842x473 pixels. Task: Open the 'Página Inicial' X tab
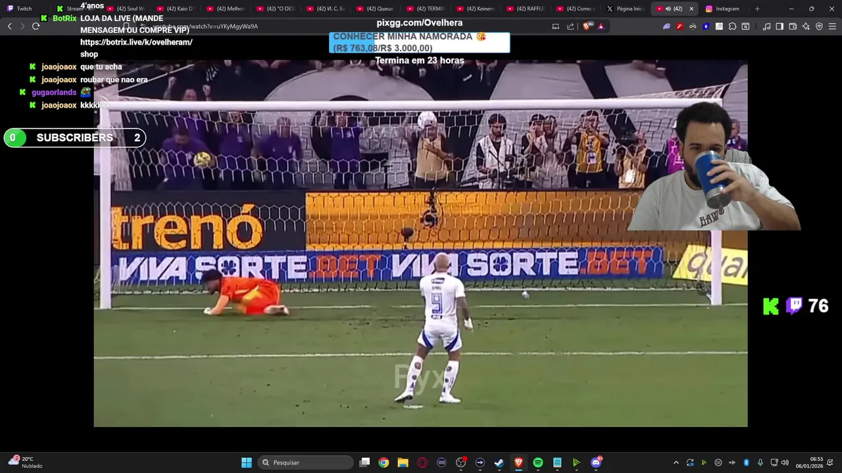coord(625,9)
